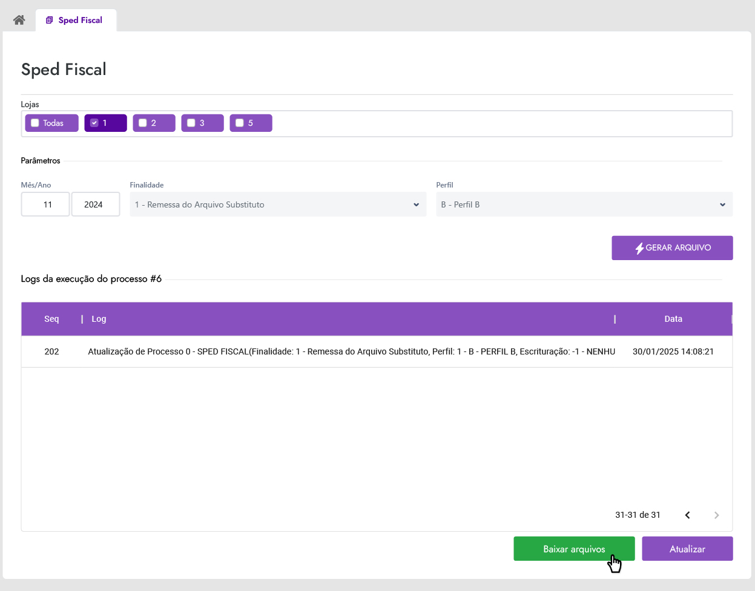This screenshot has width=755, height=591.
Task: Uncheck store 1 checkbox
Action: pyautogui.click(x=94, y=123)
